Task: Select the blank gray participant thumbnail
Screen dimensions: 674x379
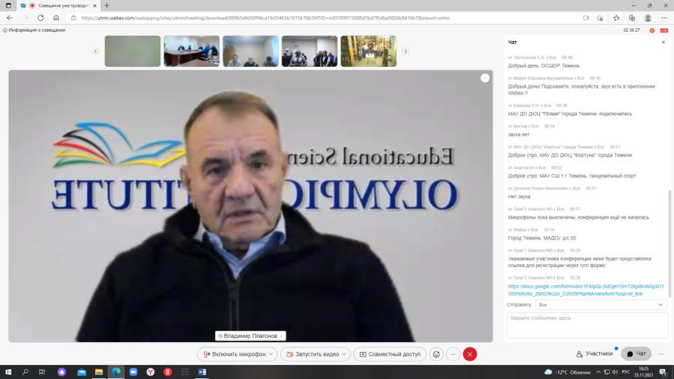Action: (132, 51)
